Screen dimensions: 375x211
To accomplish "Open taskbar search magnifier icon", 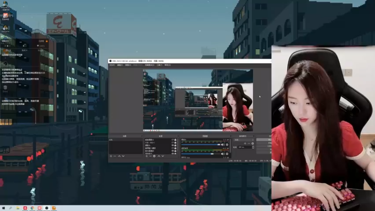I will click(x=10, y=208).
